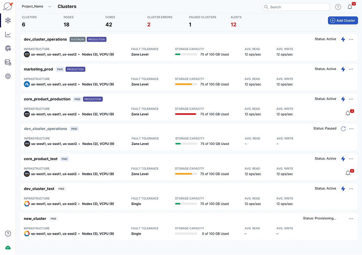Click the help question mark icon at bottom left
The image size is (362, 255).
pos(8,234)
